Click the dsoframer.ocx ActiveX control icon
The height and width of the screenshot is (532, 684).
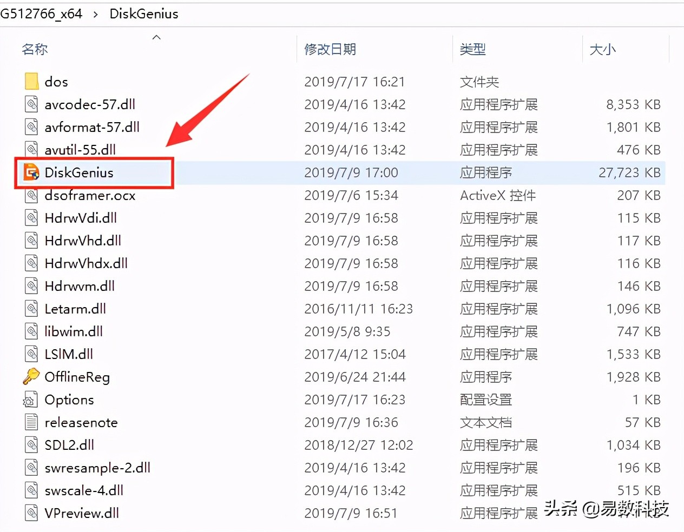pyautogui.click(x=30, y=196)
